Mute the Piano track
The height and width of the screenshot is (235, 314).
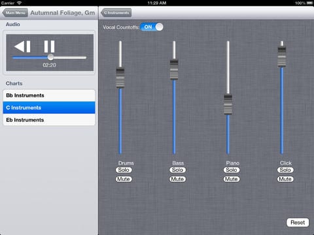click(x=232, y=179)
